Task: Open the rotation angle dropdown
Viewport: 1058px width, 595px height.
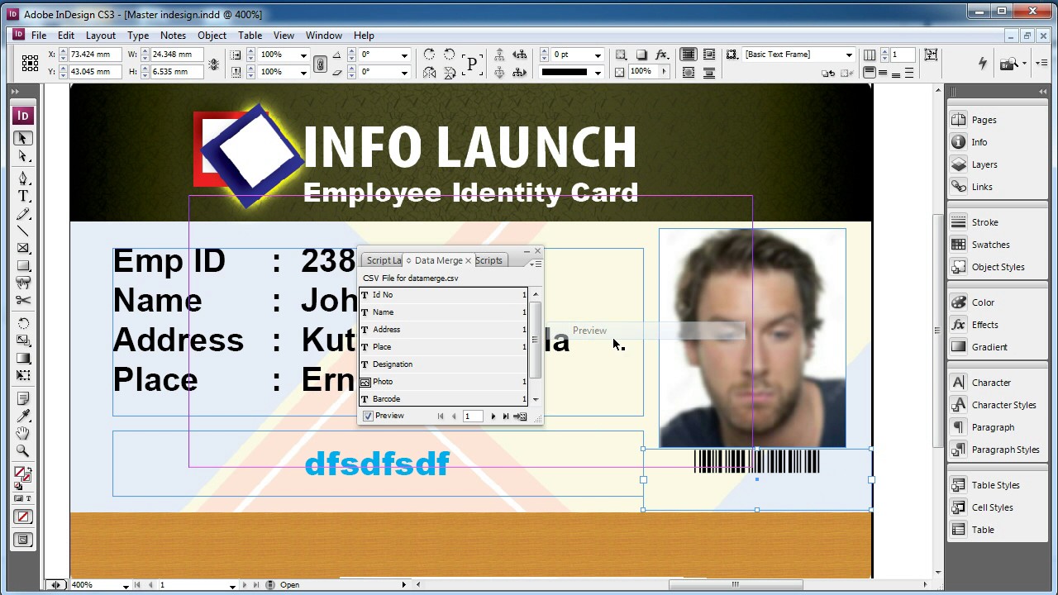Action: click(x=404, y=55)
